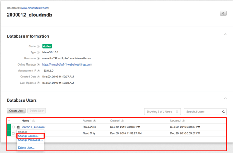Click the 2000012_cloudmdb database title

pos(29,15)
